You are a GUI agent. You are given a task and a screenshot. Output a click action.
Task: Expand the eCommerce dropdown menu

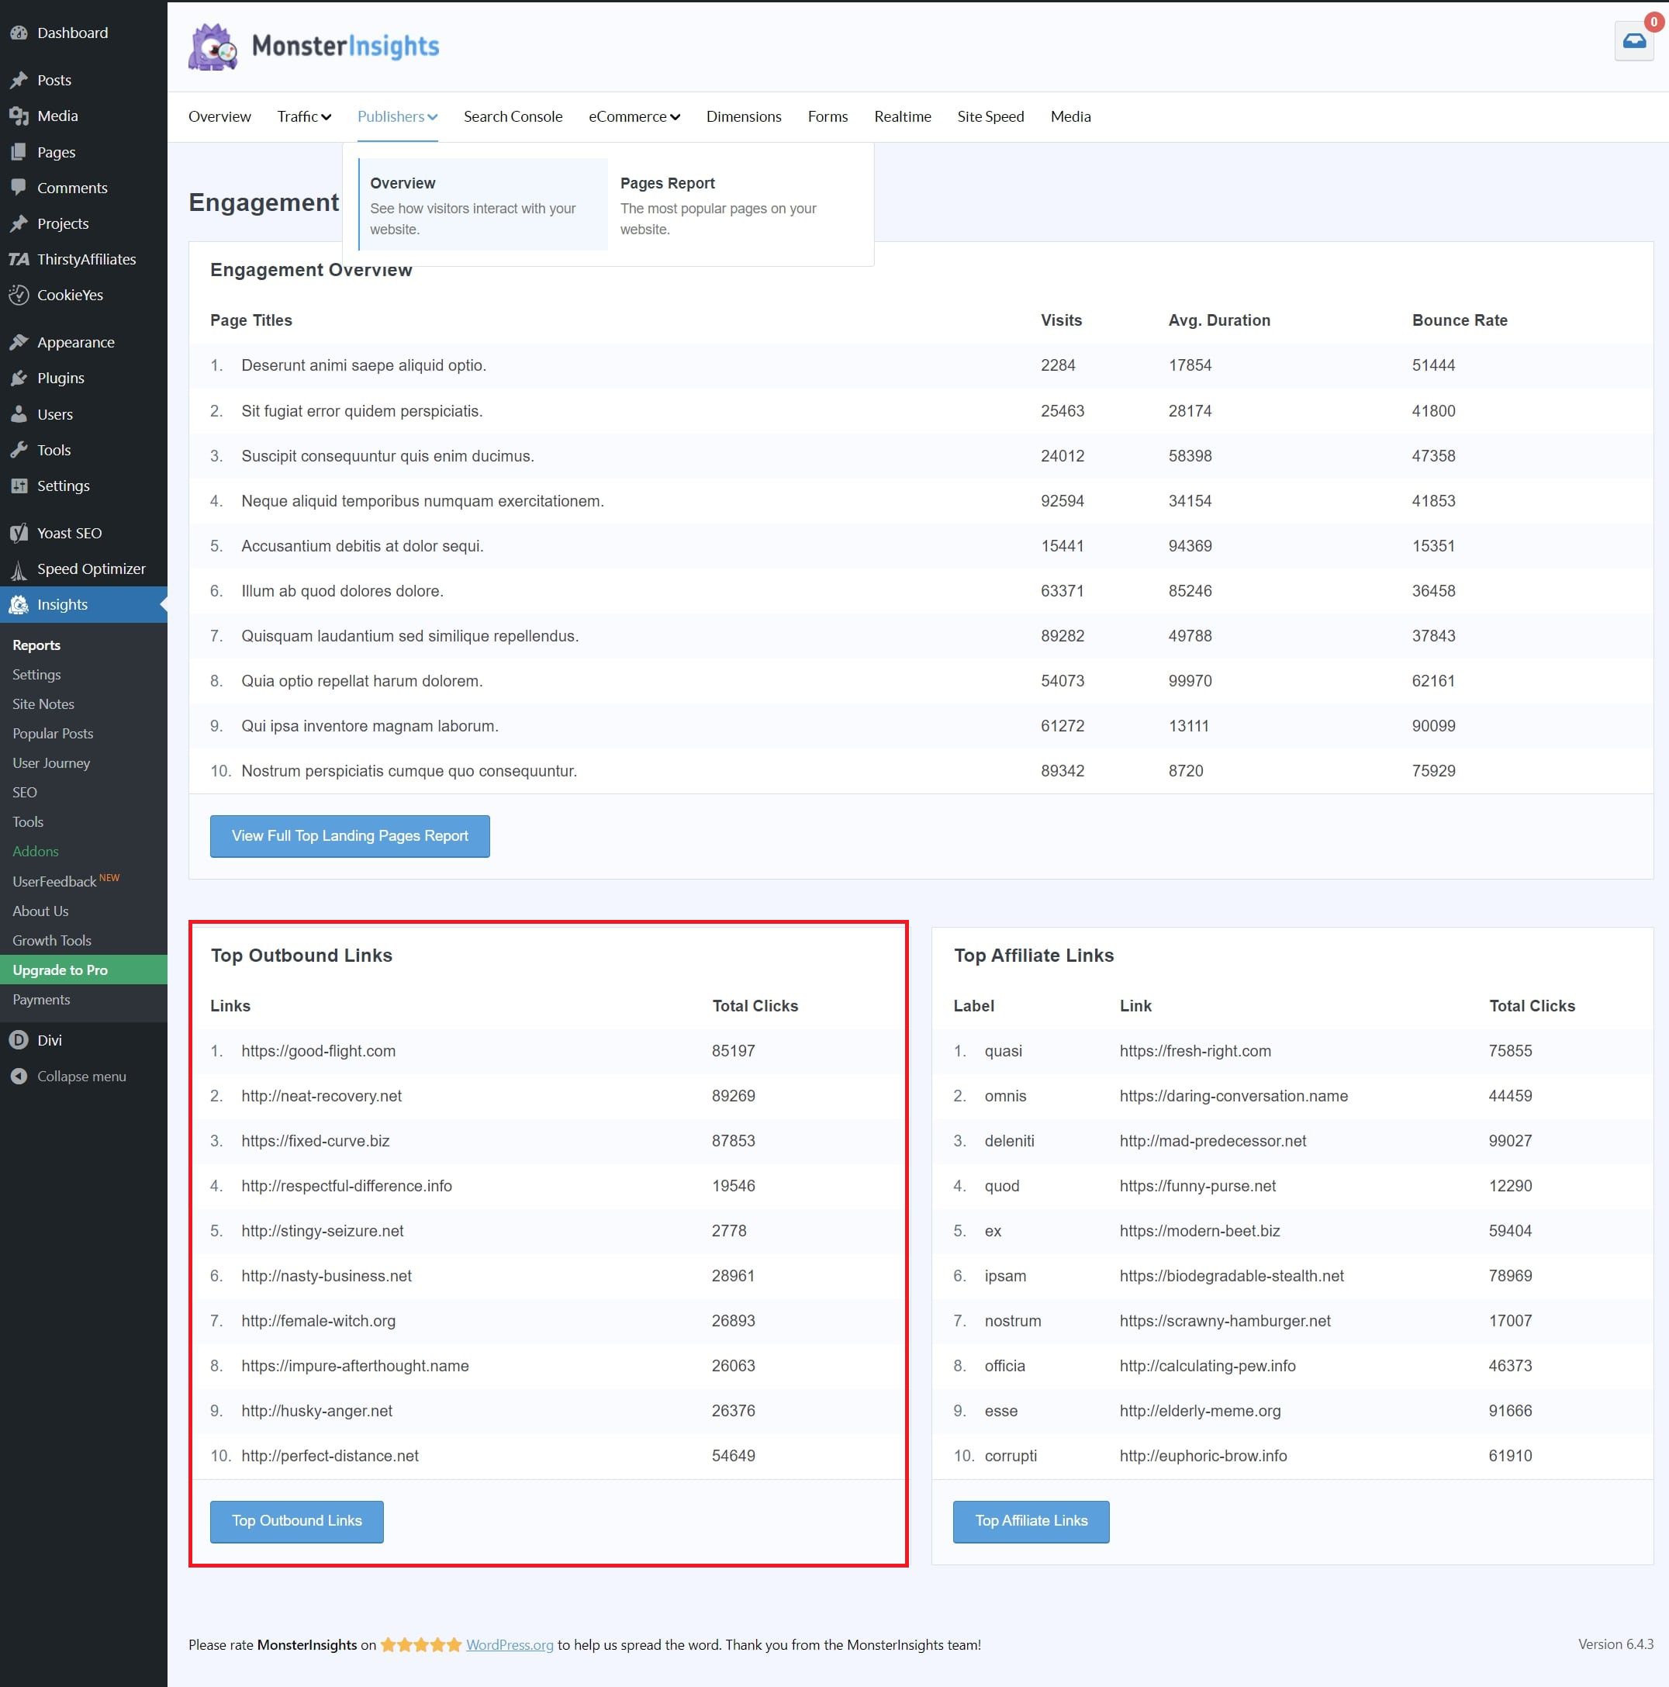631,116
